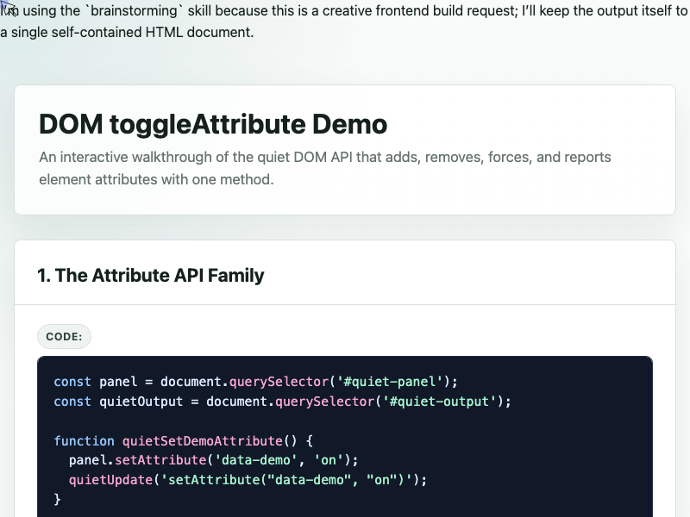
Task: Click the "DOM toggleAttribute Demo" page heading
Action: click(213, 124)
